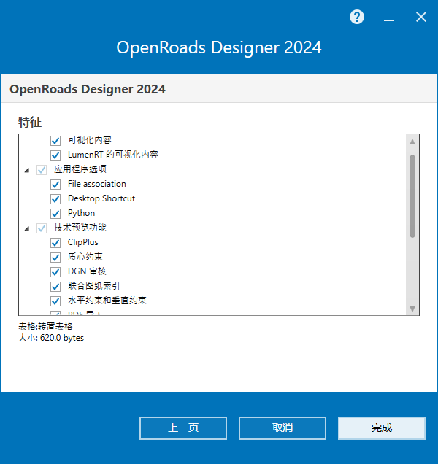
Task: Select the 质心约束 feature label
Action: (85, 257)
